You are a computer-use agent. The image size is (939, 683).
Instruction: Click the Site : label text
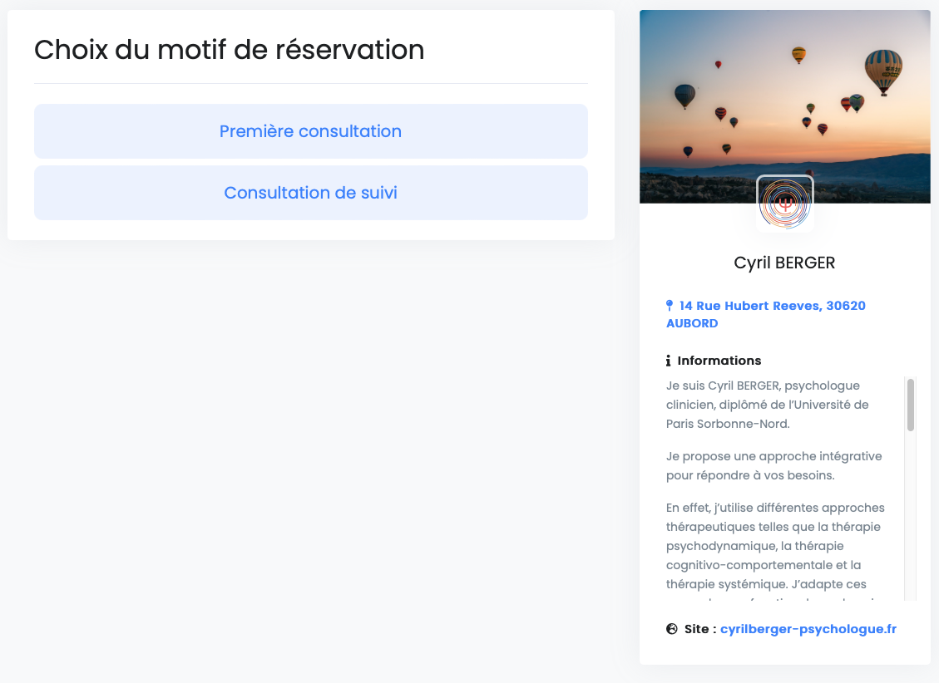[x=699, y=629]
